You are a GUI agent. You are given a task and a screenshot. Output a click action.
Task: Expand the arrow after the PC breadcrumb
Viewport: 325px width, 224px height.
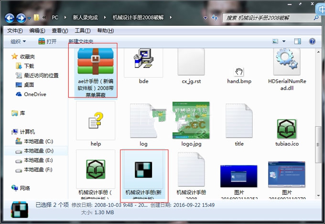[x=65, y=17]
